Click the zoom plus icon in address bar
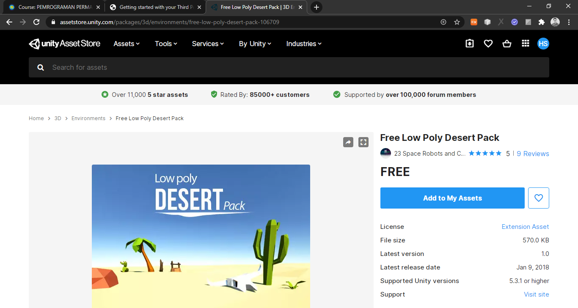Screen dimensions: 578x308 point(443,22)
